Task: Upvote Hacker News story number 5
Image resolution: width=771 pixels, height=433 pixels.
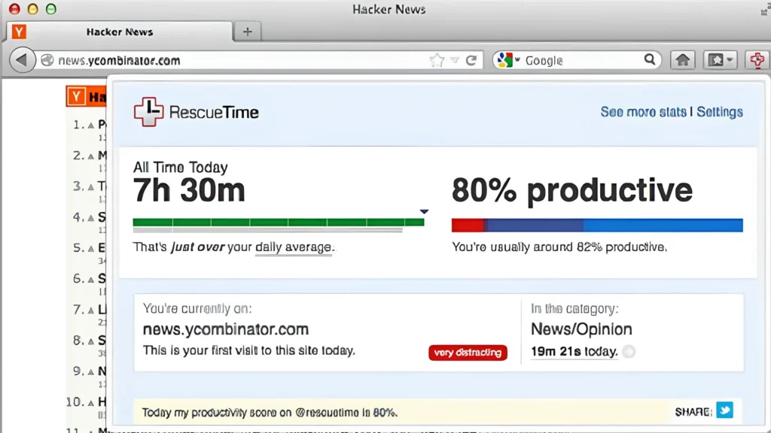Action: pyautogui.click(x=91, y=249)
